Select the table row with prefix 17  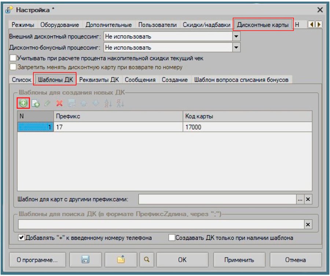coord(165,127)
